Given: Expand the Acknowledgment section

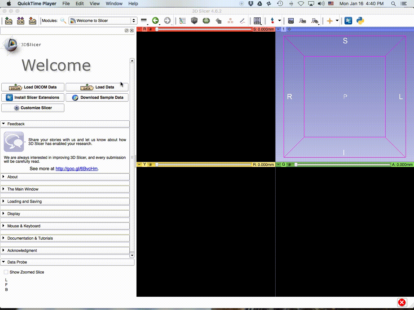Looking at the screenshot, I should [x=65, y=250].
